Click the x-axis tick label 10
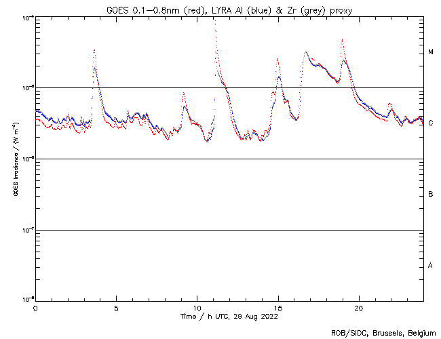Viewport: 441px width, 339px height. tap(197, 308)
